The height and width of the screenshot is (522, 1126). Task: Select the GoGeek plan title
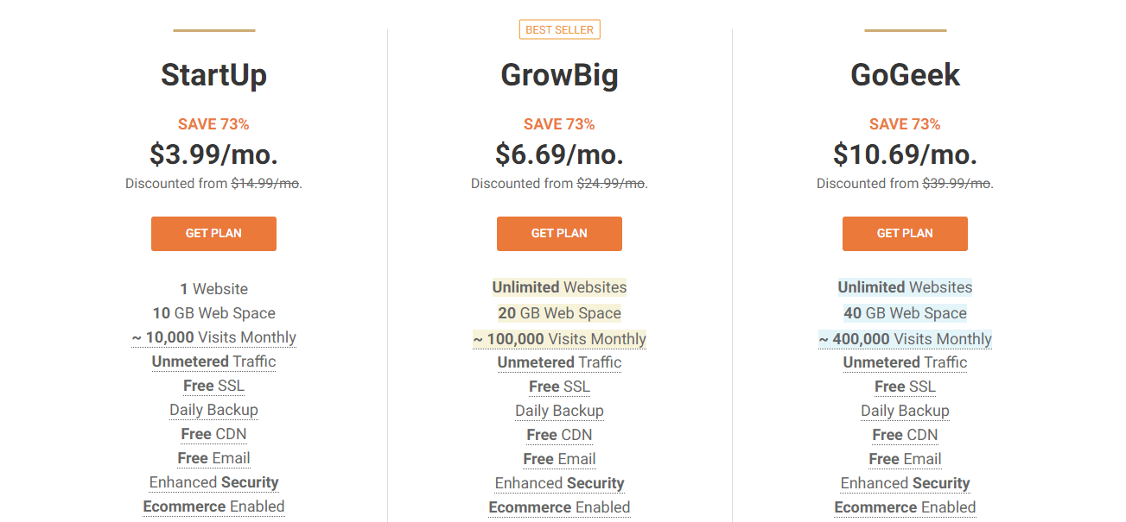click(x=905, y=74)
